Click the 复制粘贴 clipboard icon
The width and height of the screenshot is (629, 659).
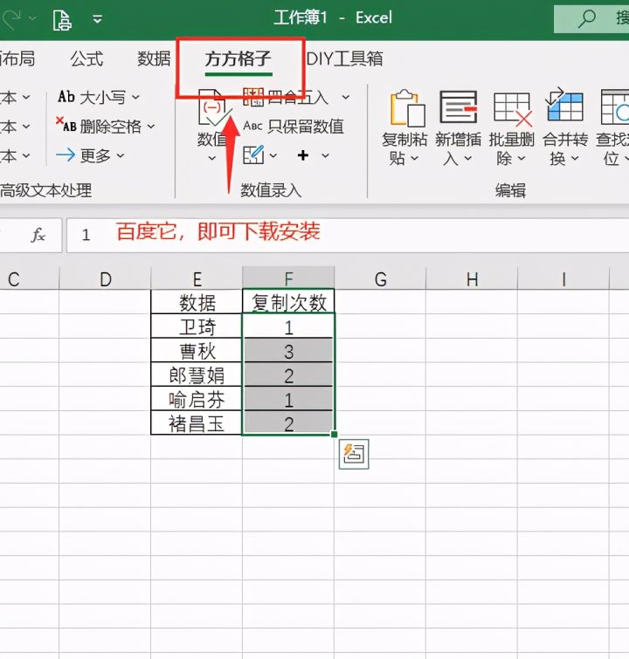[x=407, y=108]
